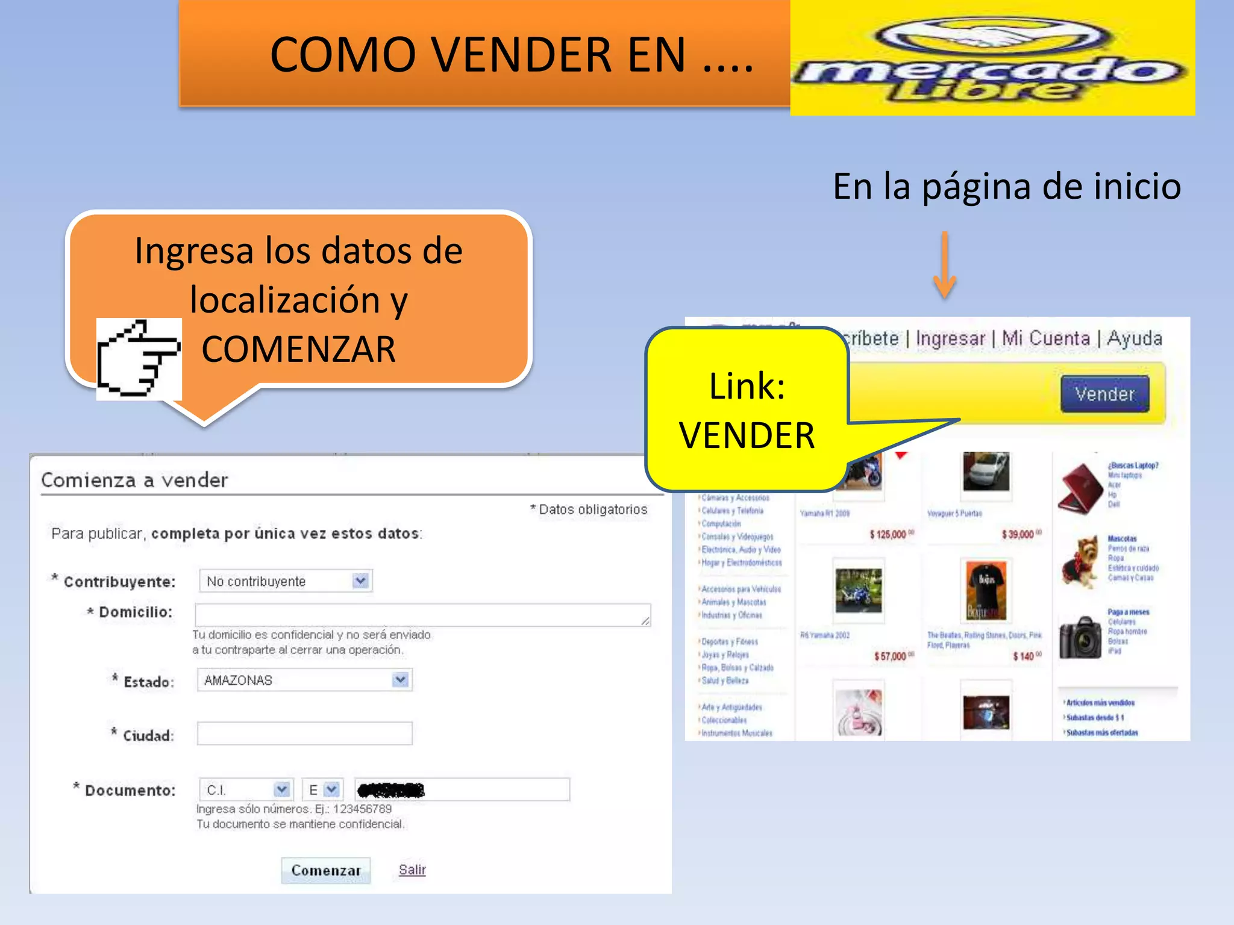The height and width of the screenshot is (925, 1234).
Task: Click the Domicilio text area
Action: [423, 615]
